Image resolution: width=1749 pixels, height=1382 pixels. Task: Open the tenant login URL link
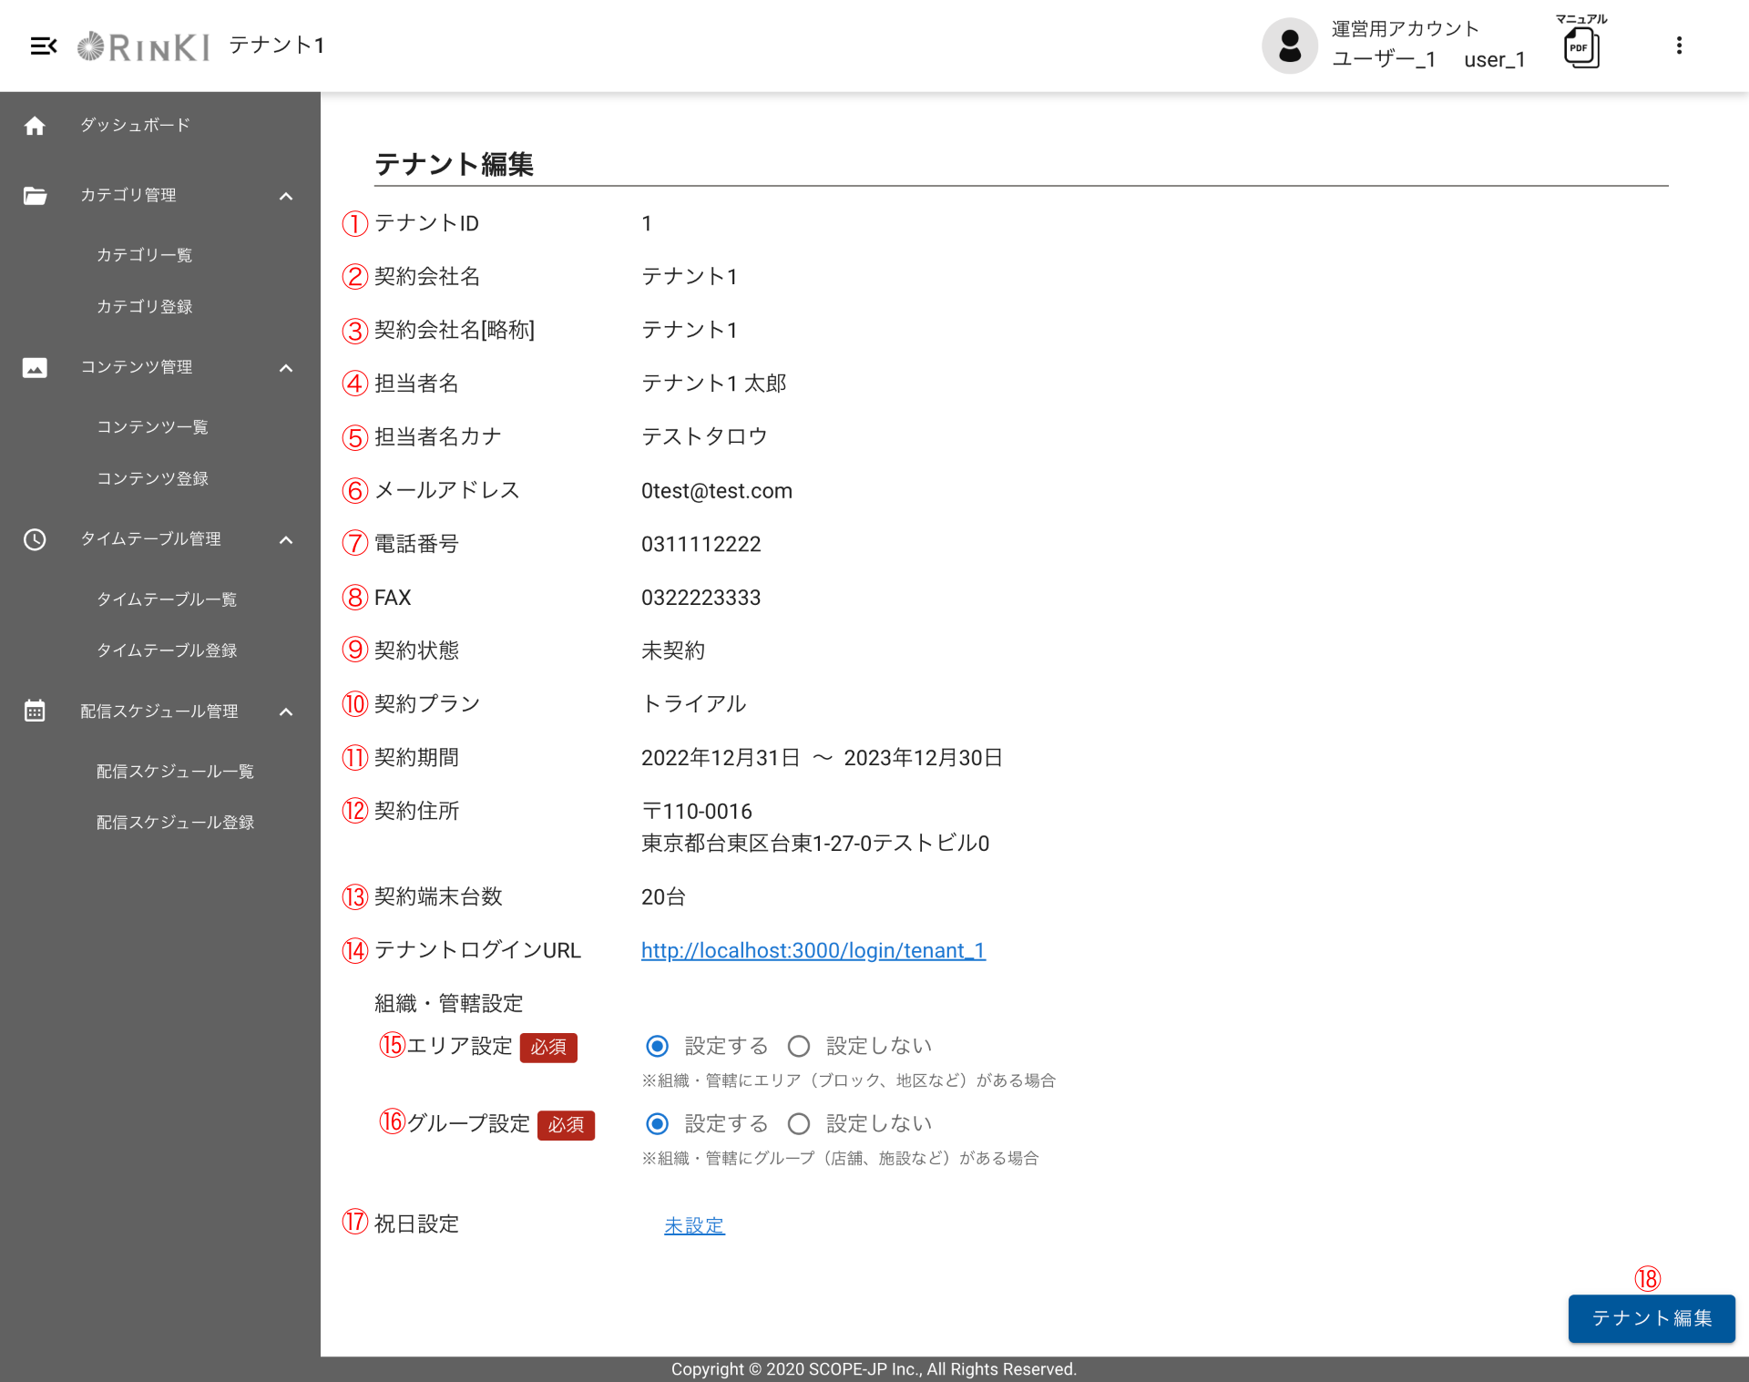[813, 951]
